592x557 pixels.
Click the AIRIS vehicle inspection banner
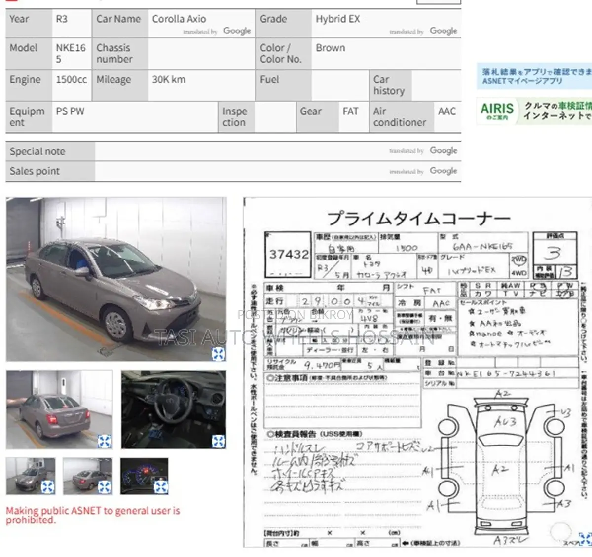pos(534,111)
